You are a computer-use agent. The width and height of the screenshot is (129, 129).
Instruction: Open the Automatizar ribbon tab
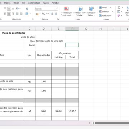coord(34,3)
